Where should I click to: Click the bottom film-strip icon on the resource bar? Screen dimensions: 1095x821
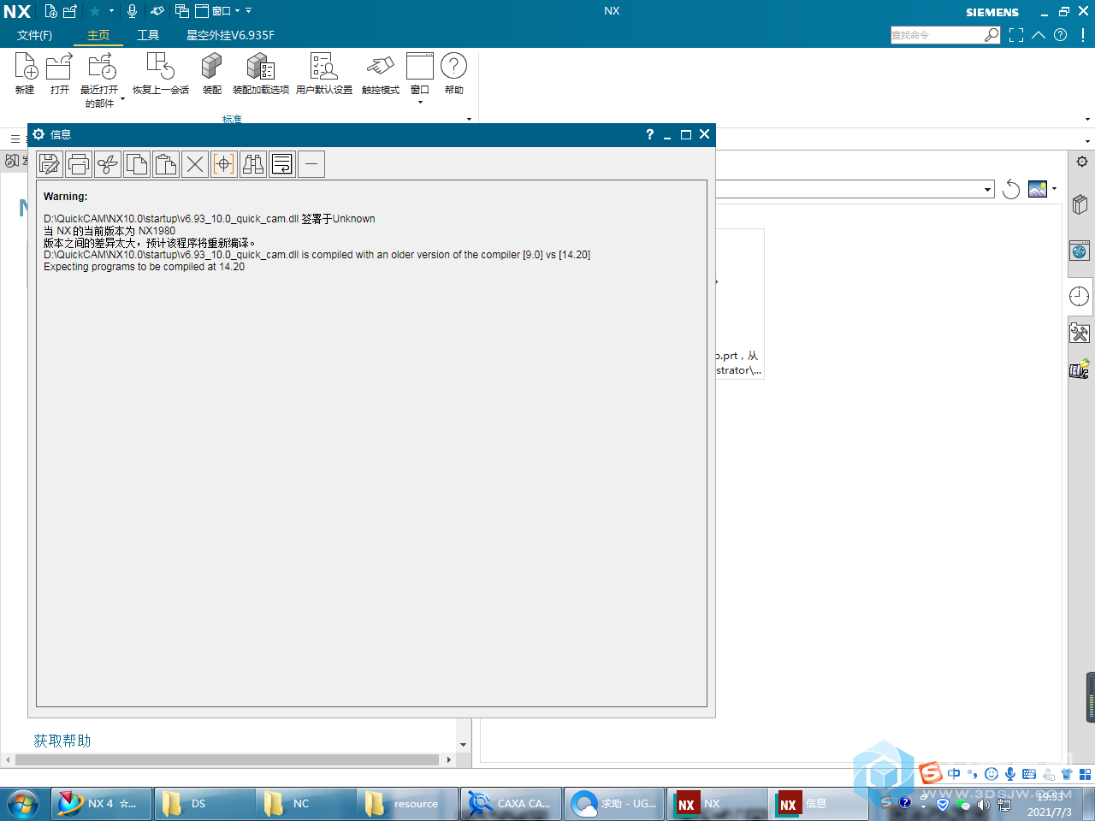tap(1080, 369)
